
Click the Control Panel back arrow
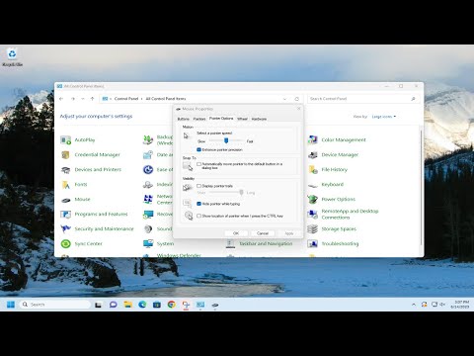click(x=61, y=99)
